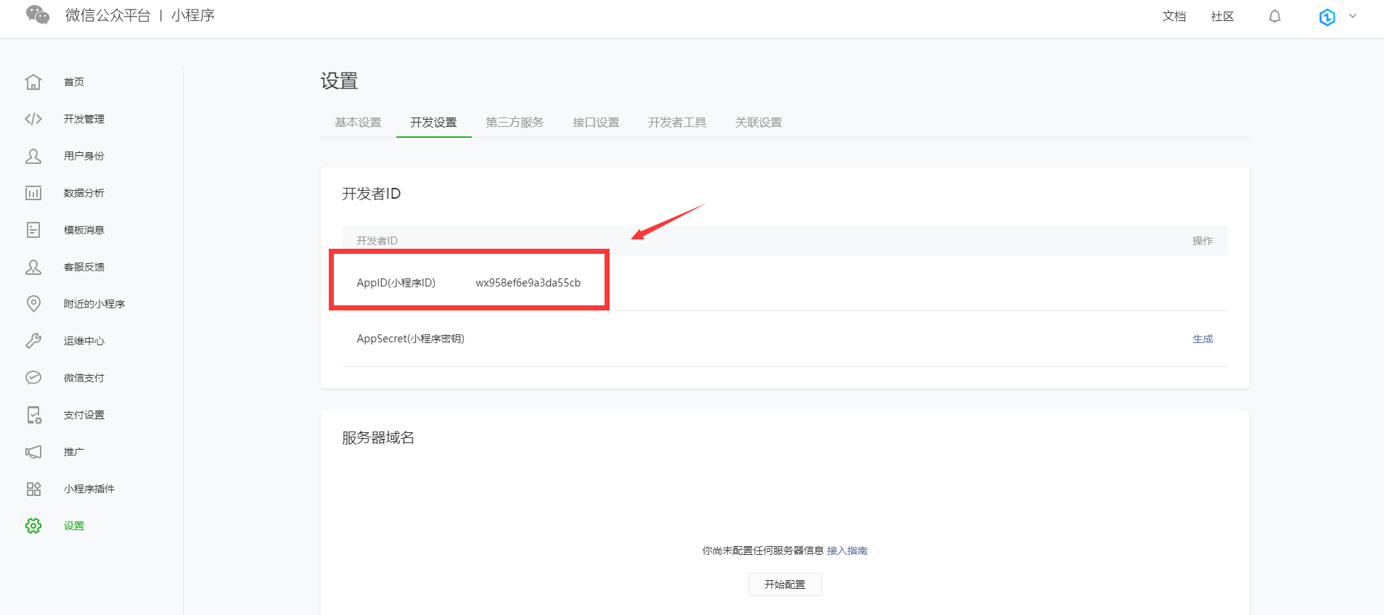Open 运维中心 in the sidebar
The width and height of the screenshot is (1384, 615).
pos(84,341)
